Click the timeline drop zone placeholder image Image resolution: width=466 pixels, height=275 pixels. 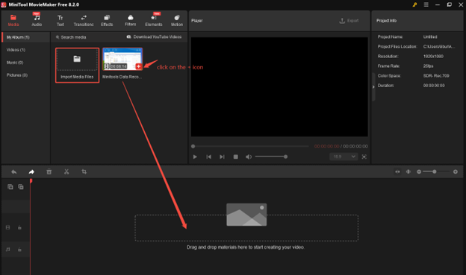point(246,215)
